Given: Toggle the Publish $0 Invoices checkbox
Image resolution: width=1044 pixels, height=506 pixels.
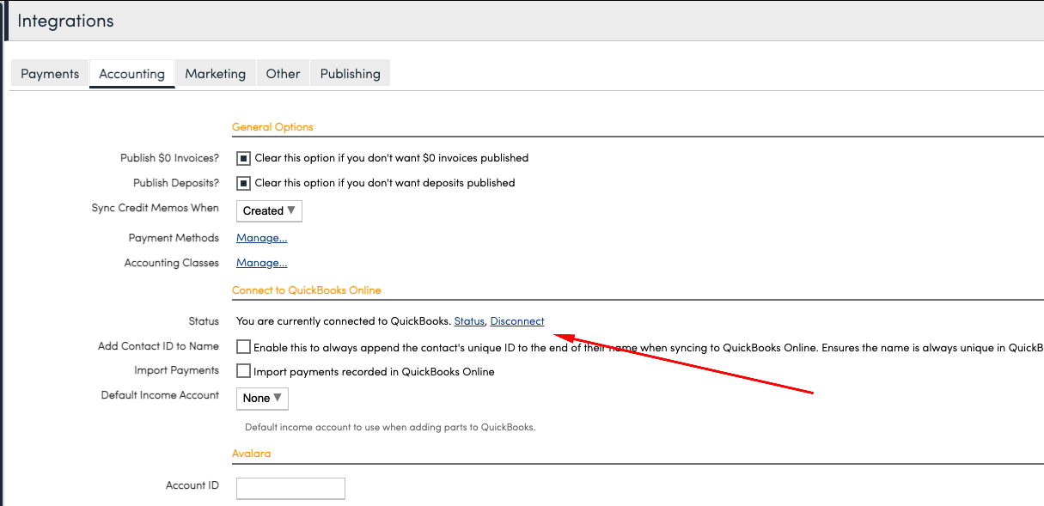Looking at the screenshot, I should (x=244, y=158).
